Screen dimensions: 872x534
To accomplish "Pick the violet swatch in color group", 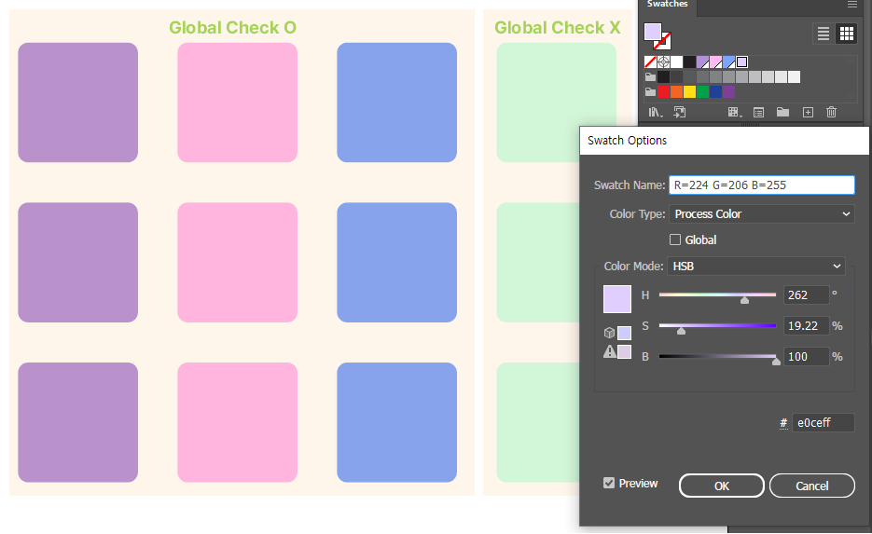I will (x=728, y=91).
